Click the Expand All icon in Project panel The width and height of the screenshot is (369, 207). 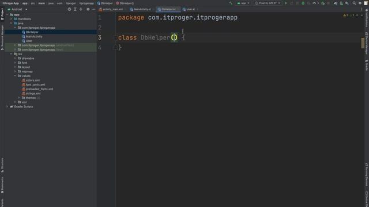point(75,9)
